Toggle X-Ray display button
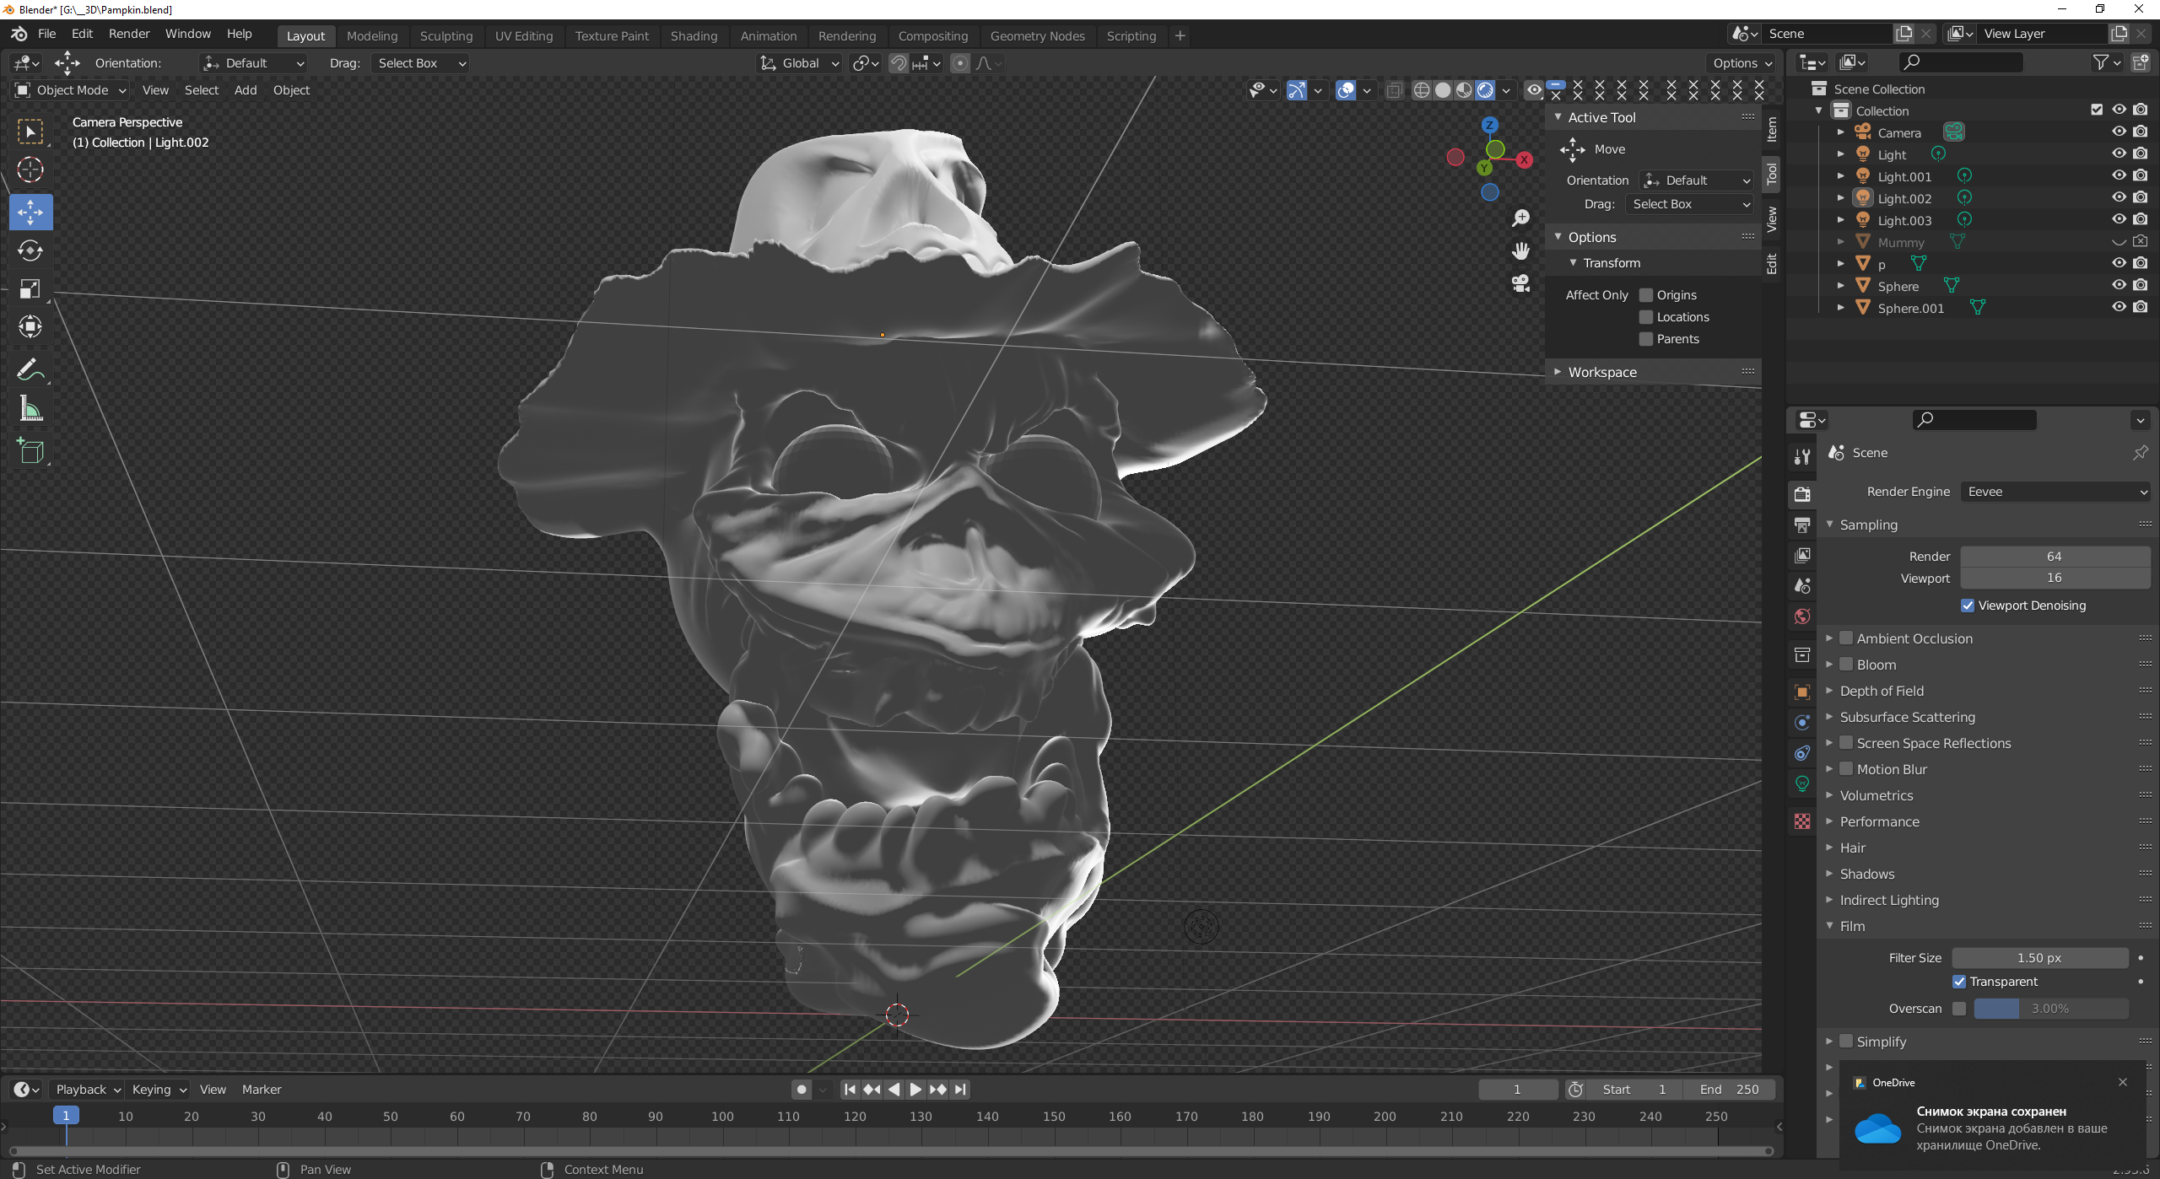 1395,90
